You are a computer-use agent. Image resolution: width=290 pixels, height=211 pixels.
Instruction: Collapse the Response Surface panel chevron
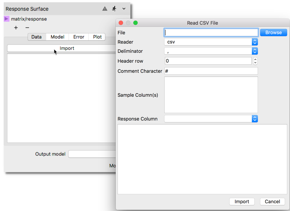click(124, 9)
